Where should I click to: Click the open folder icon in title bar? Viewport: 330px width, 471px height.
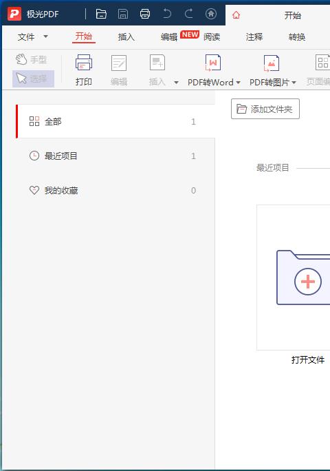pos(101,14)
